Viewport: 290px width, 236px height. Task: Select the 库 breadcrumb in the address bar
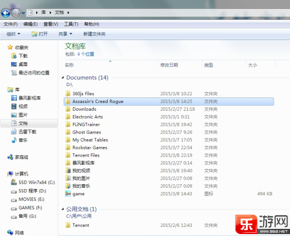43,13
